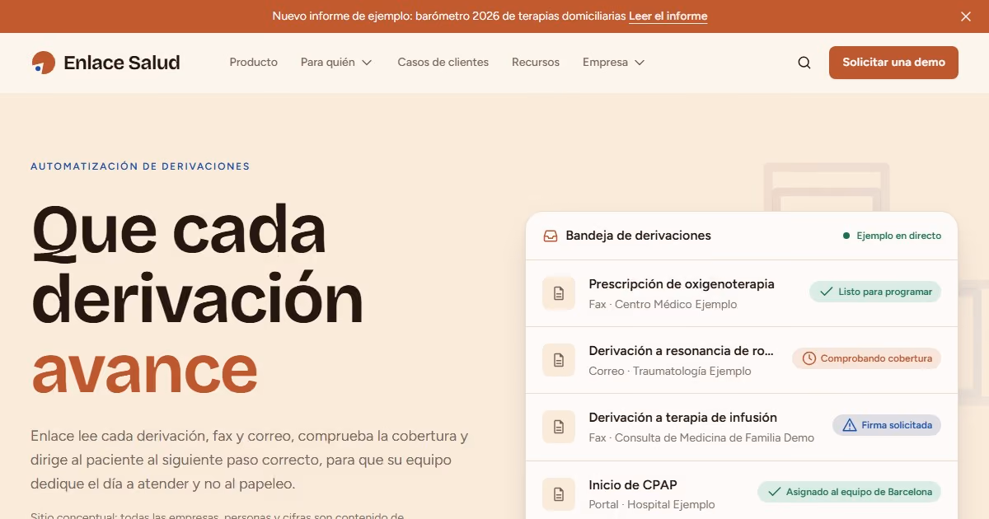
Task: Expand the Empresa dropdown chevron
Action: (x=640, y=63)
